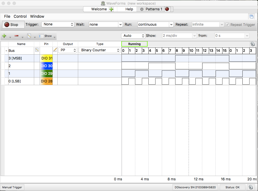Click the Status: OK button
Image resolution: width=258 pixels, height=191 pixels.
coord(233,187)
